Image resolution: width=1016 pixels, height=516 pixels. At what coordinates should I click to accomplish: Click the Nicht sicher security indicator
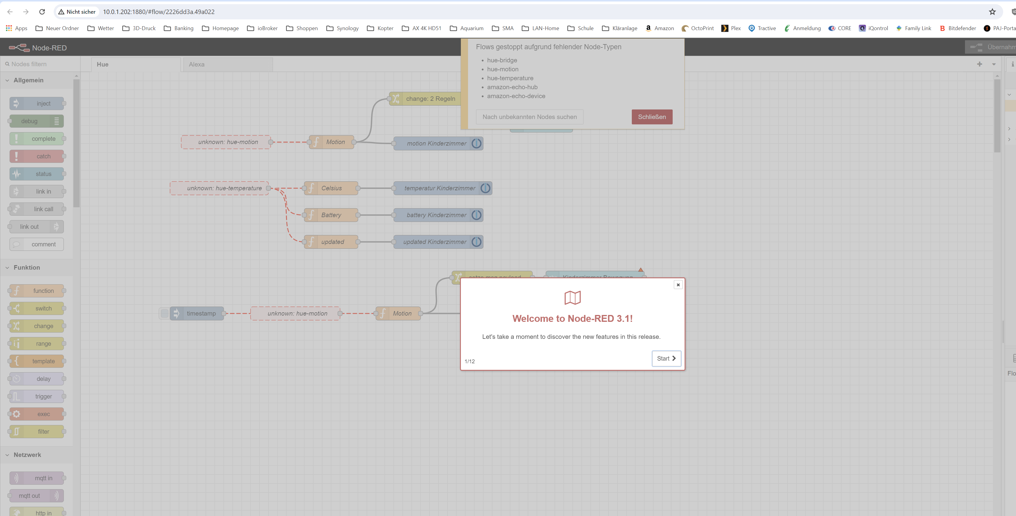pyautogui.click(x=77, y=12)
